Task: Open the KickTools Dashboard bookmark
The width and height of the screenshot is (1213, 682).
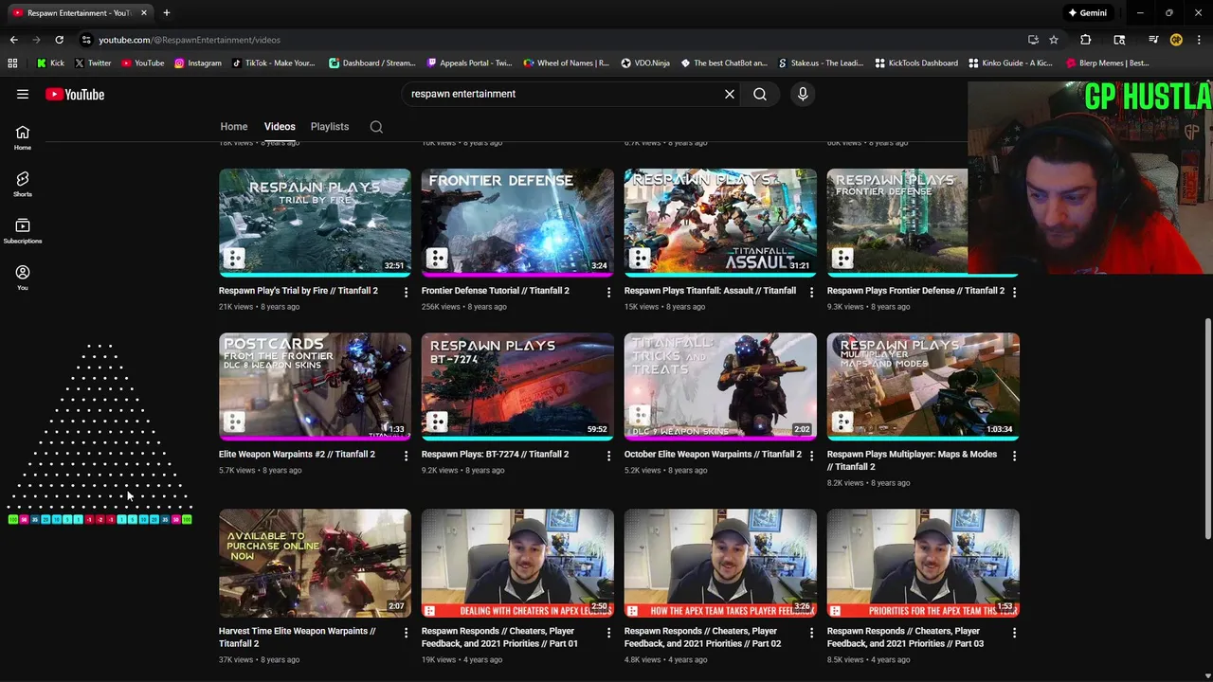Action: click(915, 63)
